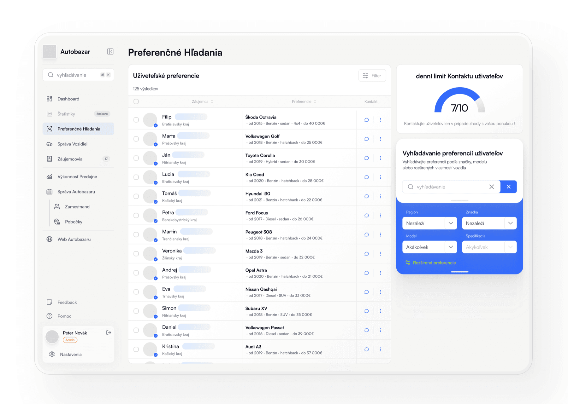This screenshot has width=568, height=404.
Task: Open more options for Eva row
Action: point(380,292)
